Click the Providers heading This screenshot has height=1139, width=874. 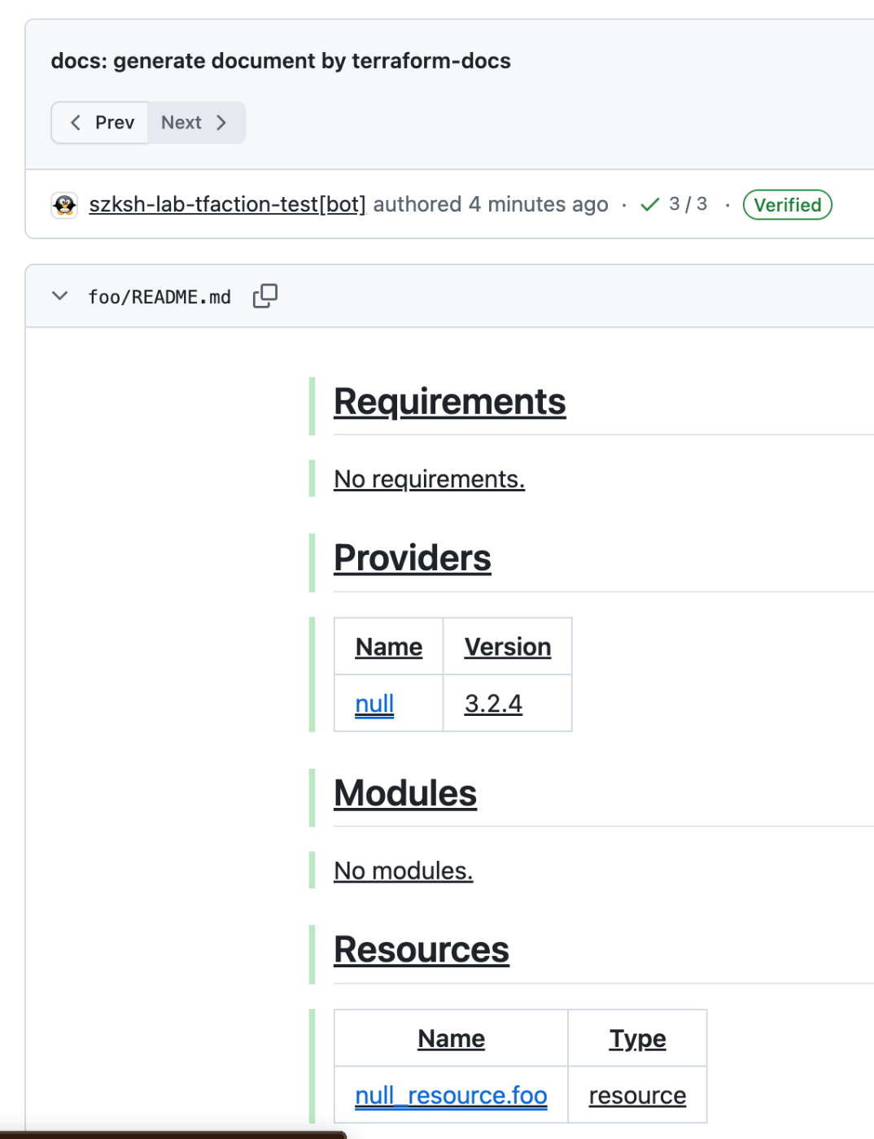point(412,558)
